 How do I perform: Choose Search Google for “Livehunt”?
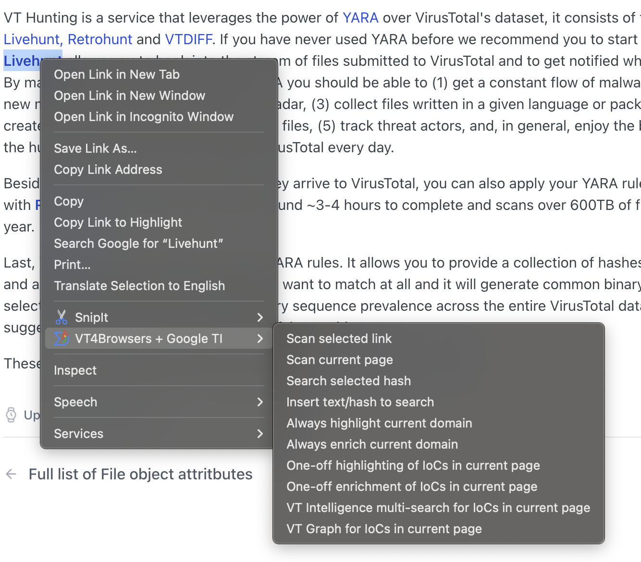tap(159, 244)
